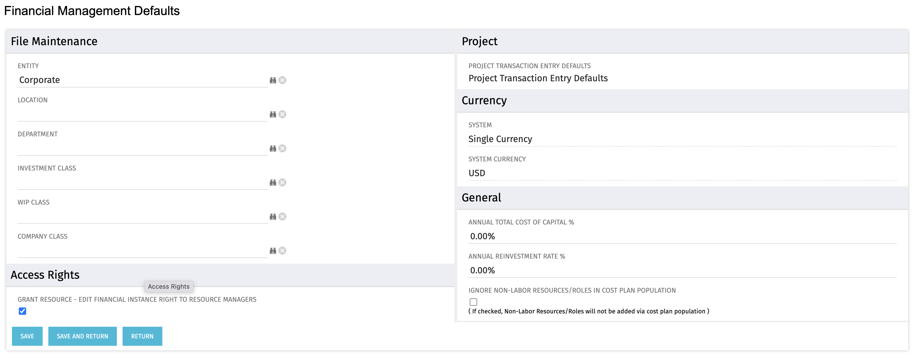
Task: Open the Location lookup binoculars icon
Action: pyautogui.click(x=273, y=114)
